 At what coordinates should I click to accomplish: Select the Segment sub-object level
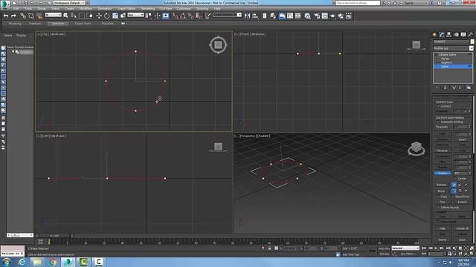446,62
